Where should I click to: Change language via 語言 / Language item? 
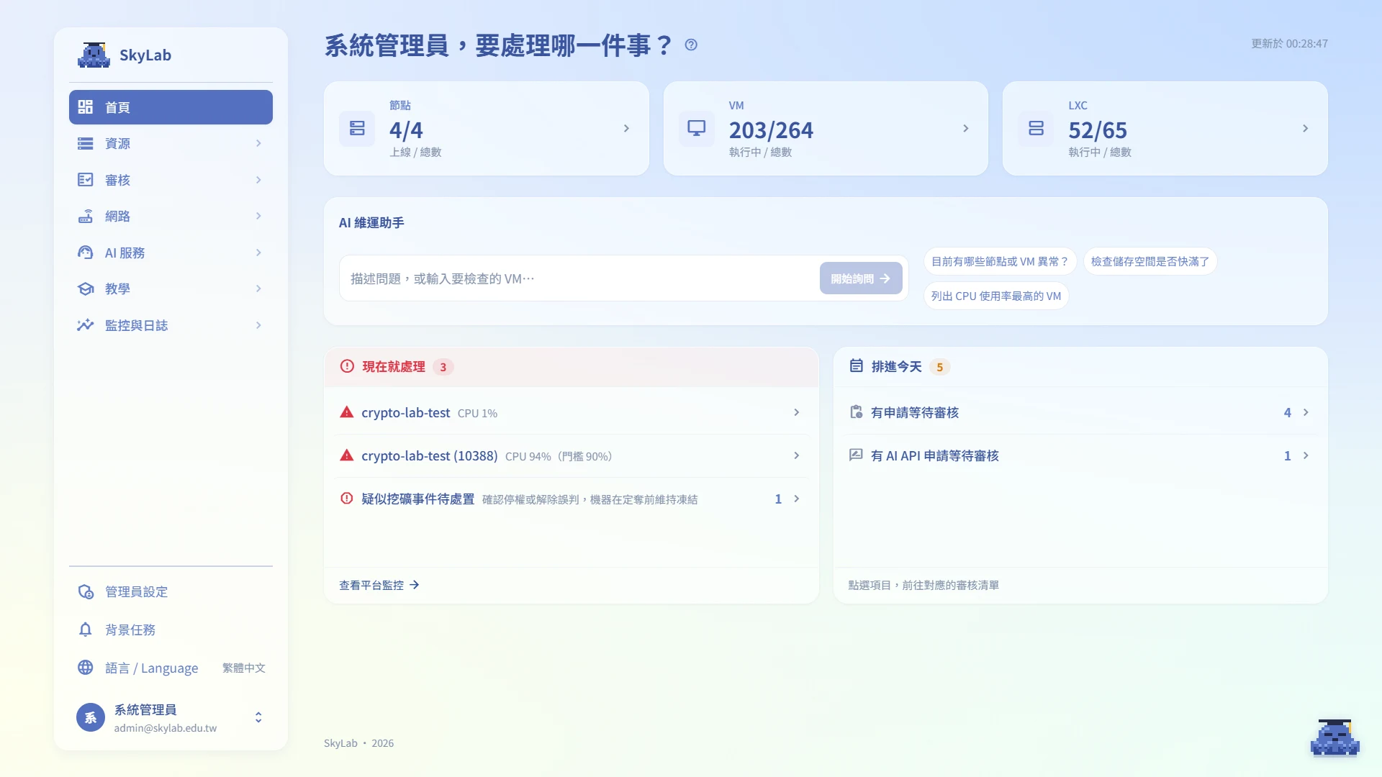(x=171, y=668)
